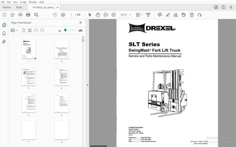Screen dimensions: 236x147
Task: Open the thumbnails options dropdown menu
Action: pos(14,30)
